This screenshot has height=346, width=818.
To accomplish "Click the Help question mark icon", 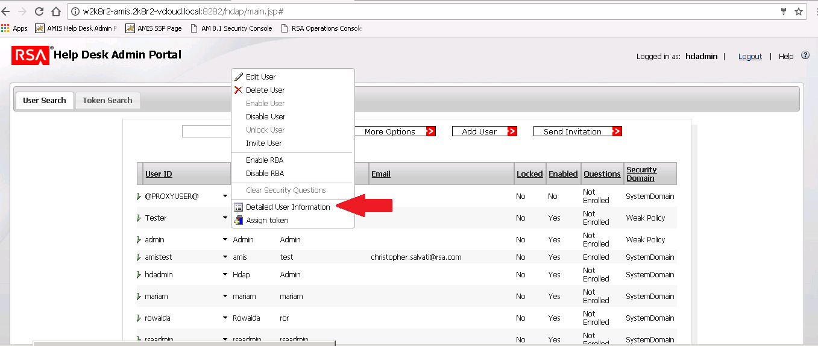I will click(805, 55).
